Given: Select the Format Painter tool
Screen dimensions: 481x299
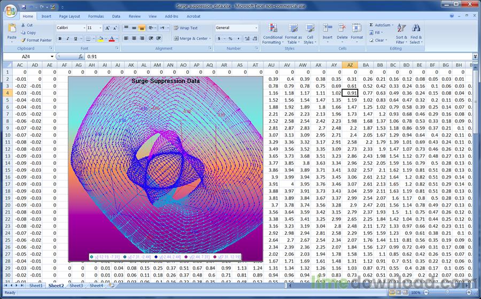Looking at the screenshot, I should 36,40.
